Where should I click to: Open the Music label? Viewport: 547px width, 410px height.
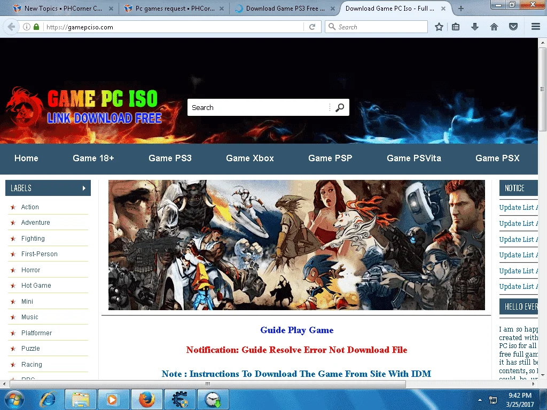(x=29, y=317)
